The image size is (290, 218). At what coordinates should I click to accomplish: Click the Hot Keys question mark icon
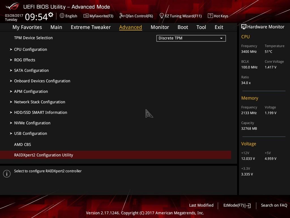tap(210, 16)
